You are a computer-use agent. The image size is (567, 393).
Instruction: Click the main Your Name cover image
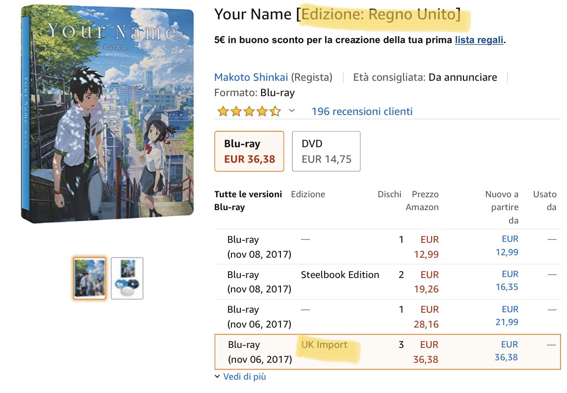[108, 113]
